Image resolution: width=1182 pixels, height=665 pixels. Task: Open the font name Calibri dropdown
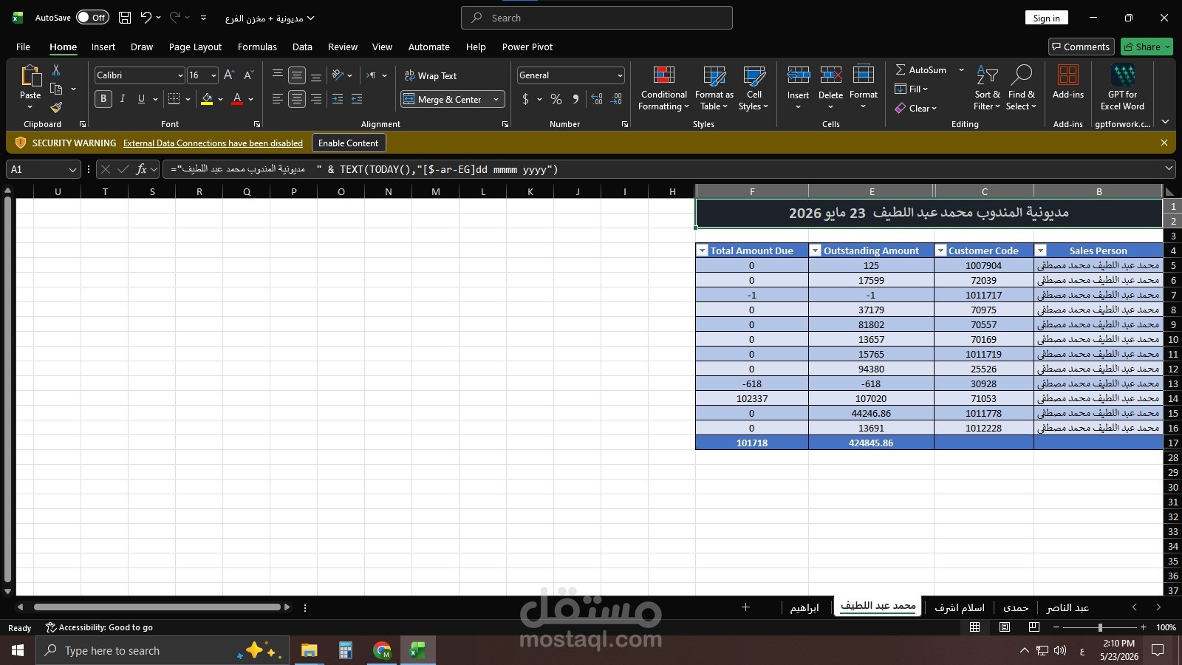180,75
